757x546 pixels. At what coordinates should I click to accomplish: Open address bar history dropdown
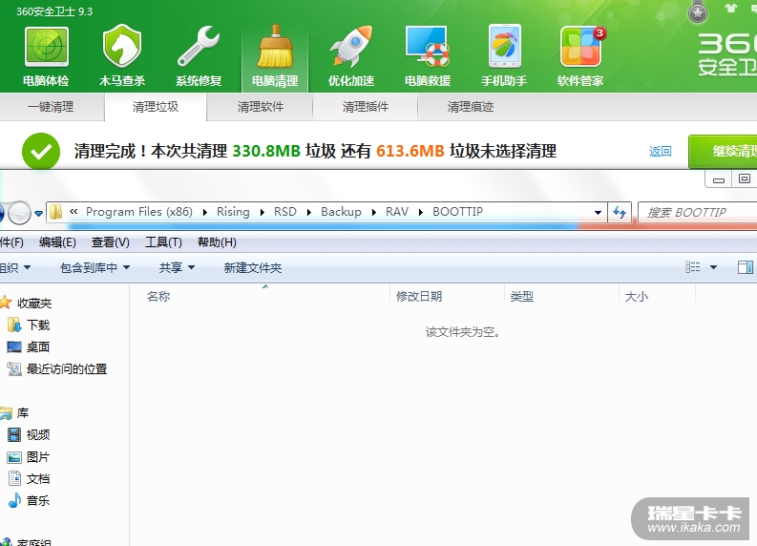tap(598, 213)
